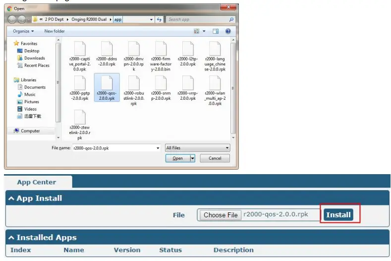Click the Status column header
The width and height of the screenshot is (391, 261).
(170, 250)
